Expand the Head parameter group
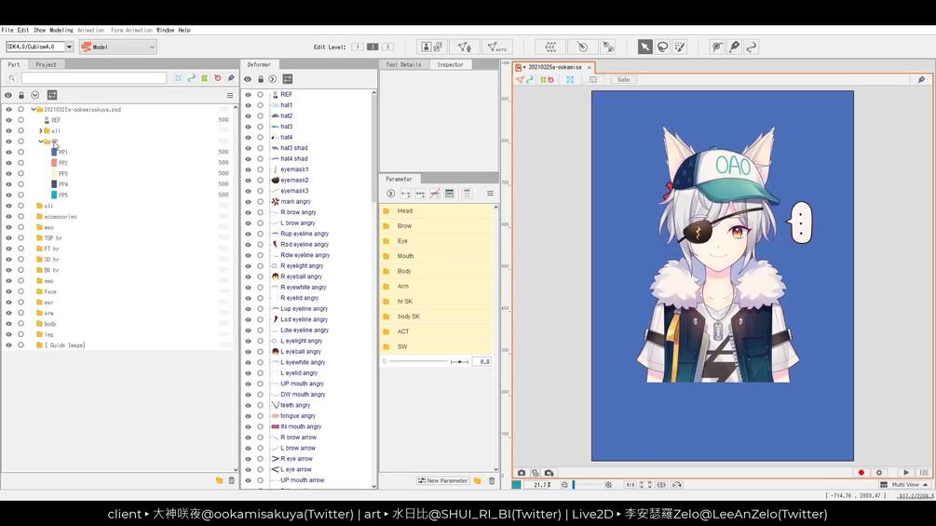The image size is (936, 526). click(x=386, y=211)
